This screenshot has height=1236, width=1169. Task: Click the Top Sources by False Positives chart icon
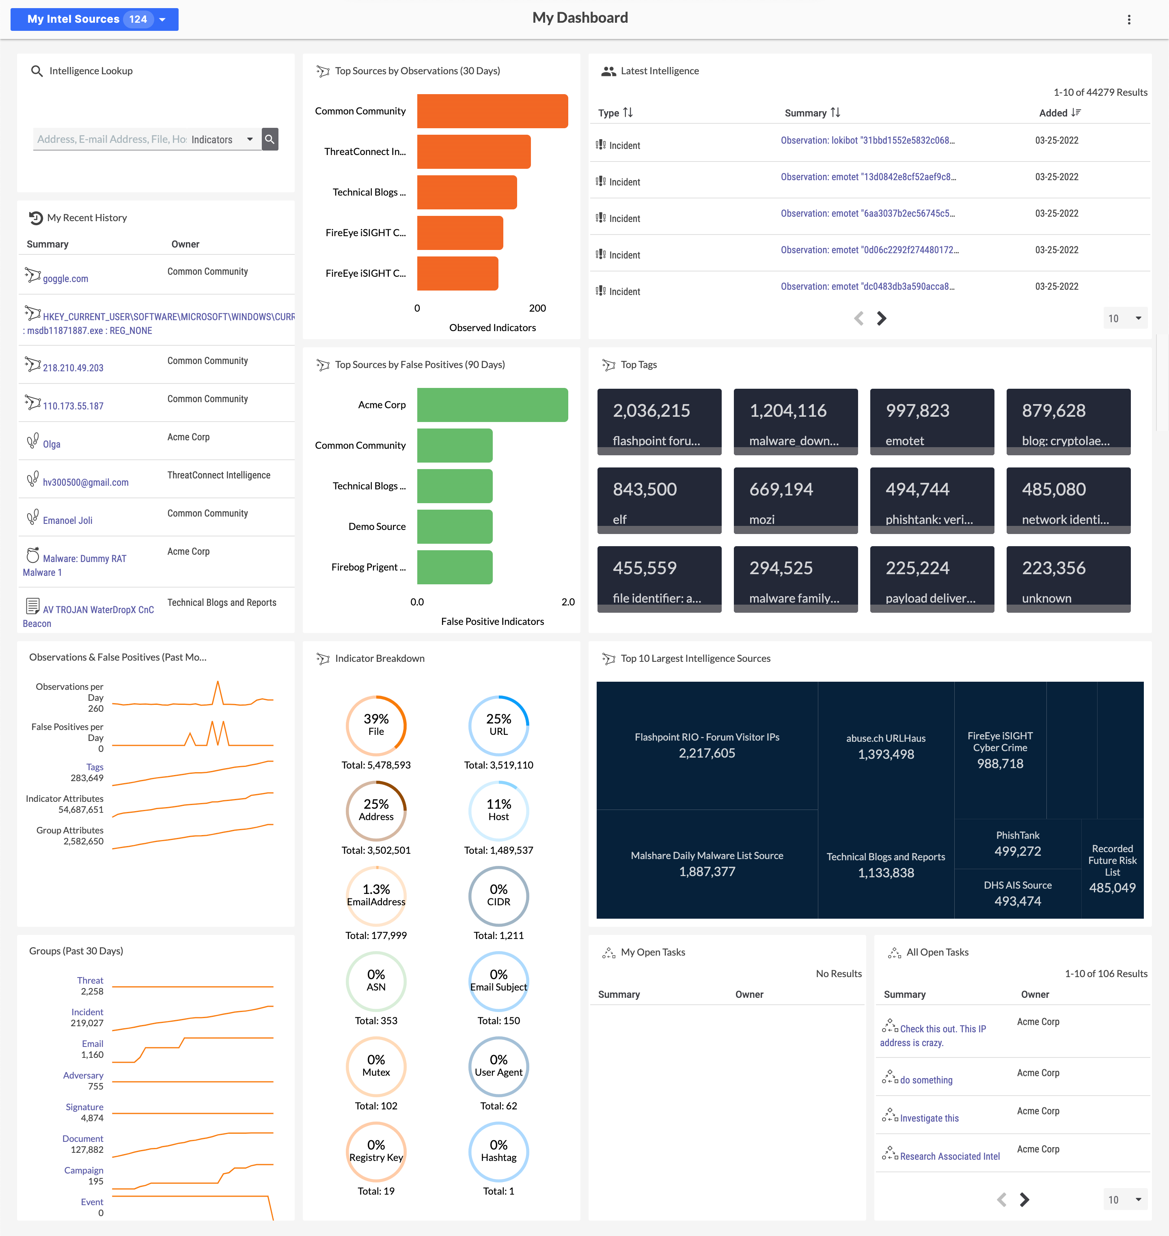coord(323,365)
